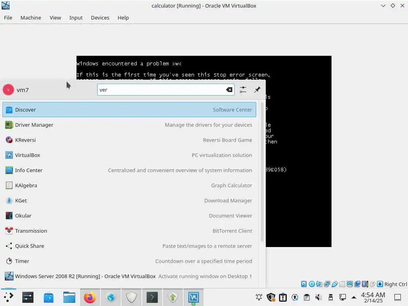
Task: Launch Discover Software Center from results
Action: point(129,110)
